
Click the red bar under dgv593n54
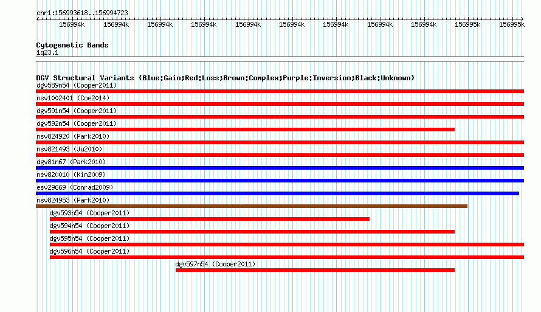[x=210, y=219]
